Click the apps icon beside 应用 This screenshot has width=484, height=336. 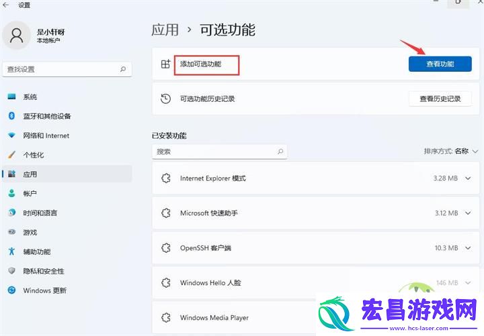(11, 174)
